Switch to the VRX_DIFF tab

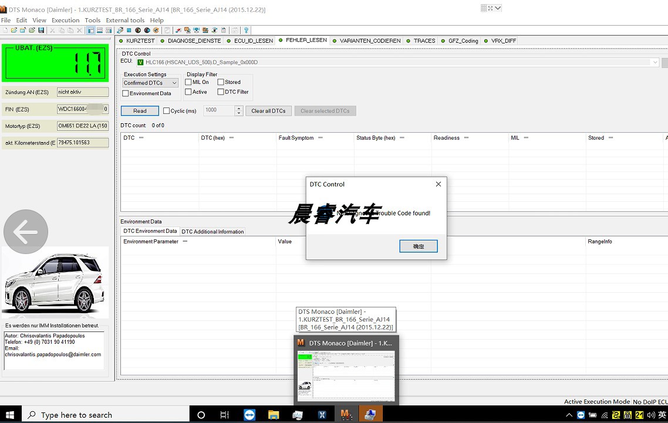(500, 40)
